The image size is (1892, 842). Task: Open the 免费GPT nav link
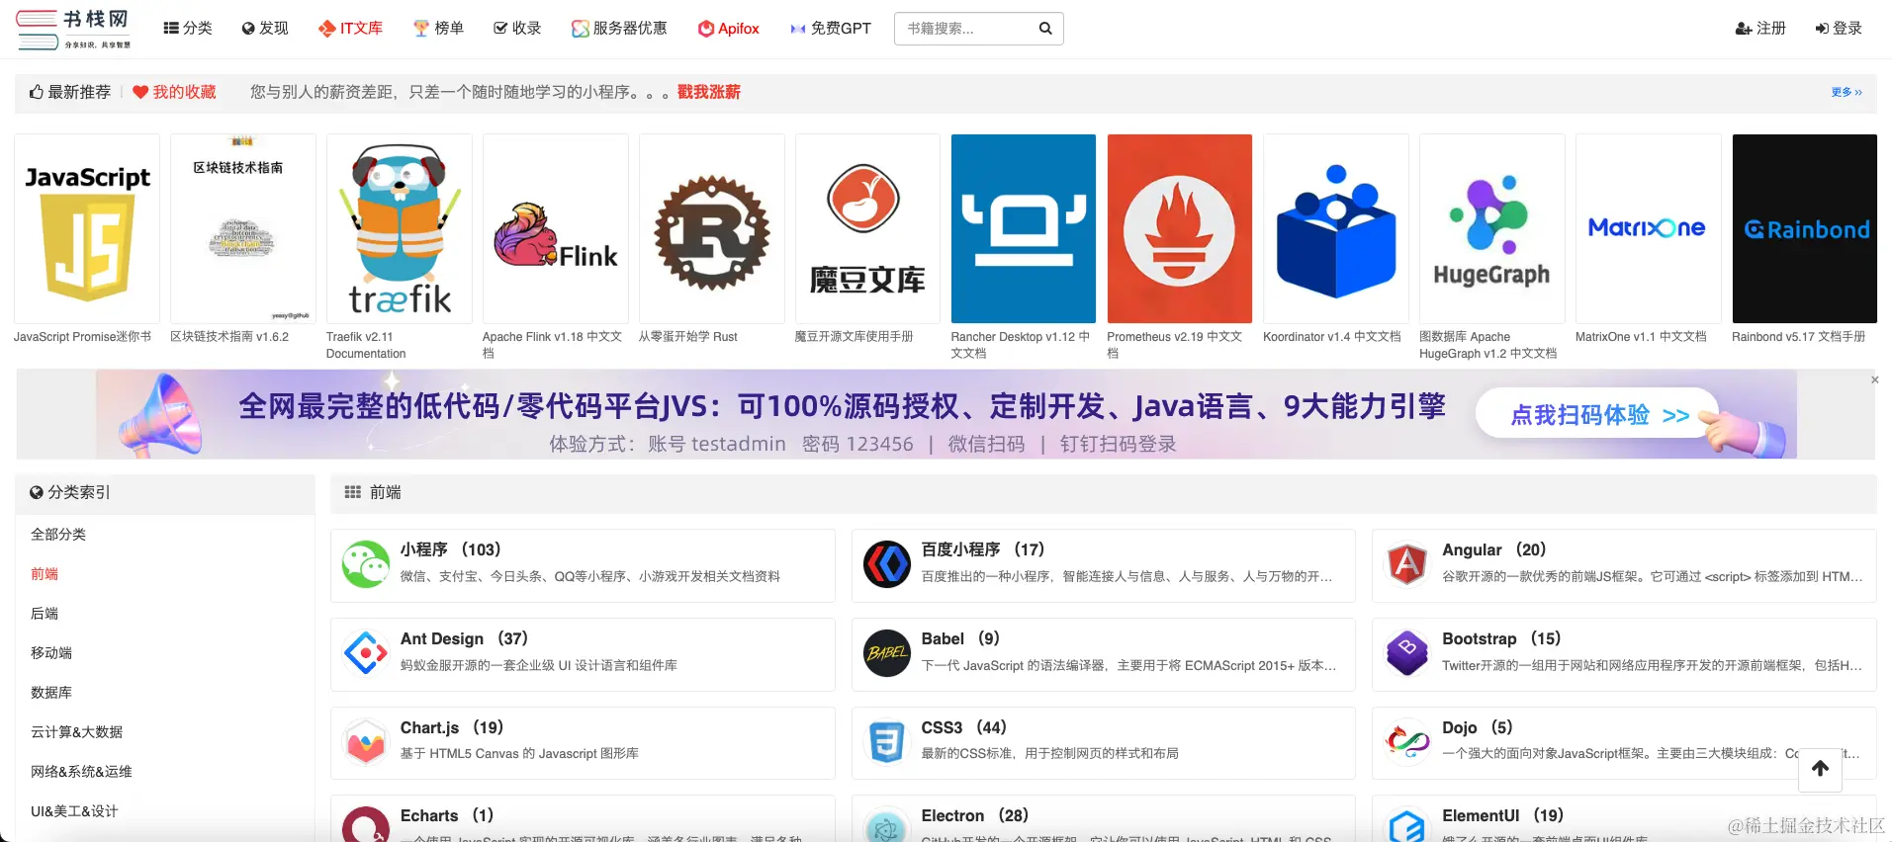point(831,29)
